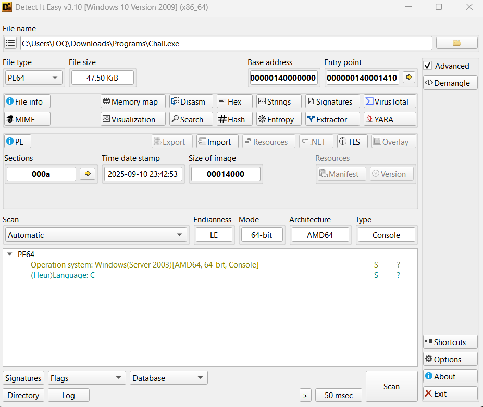Open the Flags dropdown
This screenshot has width=483, height=407.
pos(86,378)
